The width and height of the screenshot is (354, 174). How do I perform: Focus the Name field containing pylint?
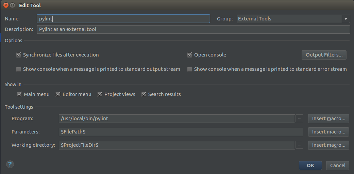[123, 19]
